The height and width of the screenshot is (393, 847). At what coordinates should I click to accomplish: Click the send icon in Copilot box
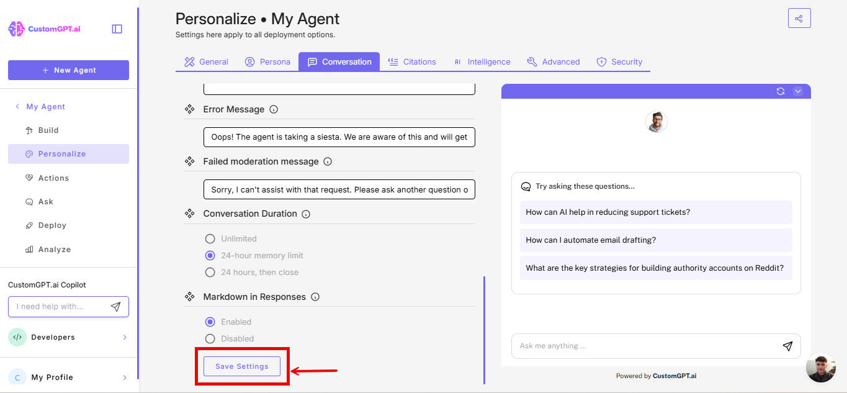[115, 307]
